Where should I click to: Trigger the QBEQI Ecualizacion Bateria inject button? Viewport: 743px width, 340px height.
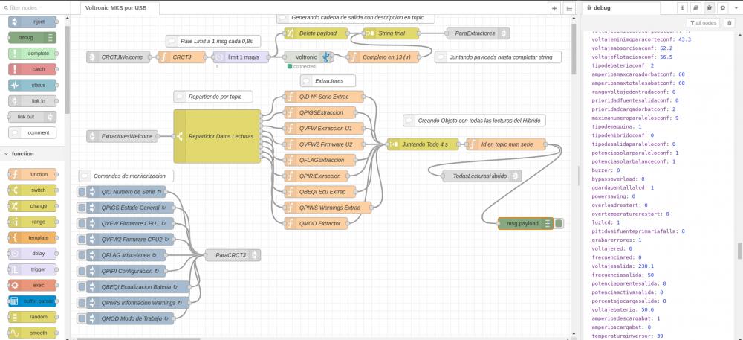[x=82, y=287]
